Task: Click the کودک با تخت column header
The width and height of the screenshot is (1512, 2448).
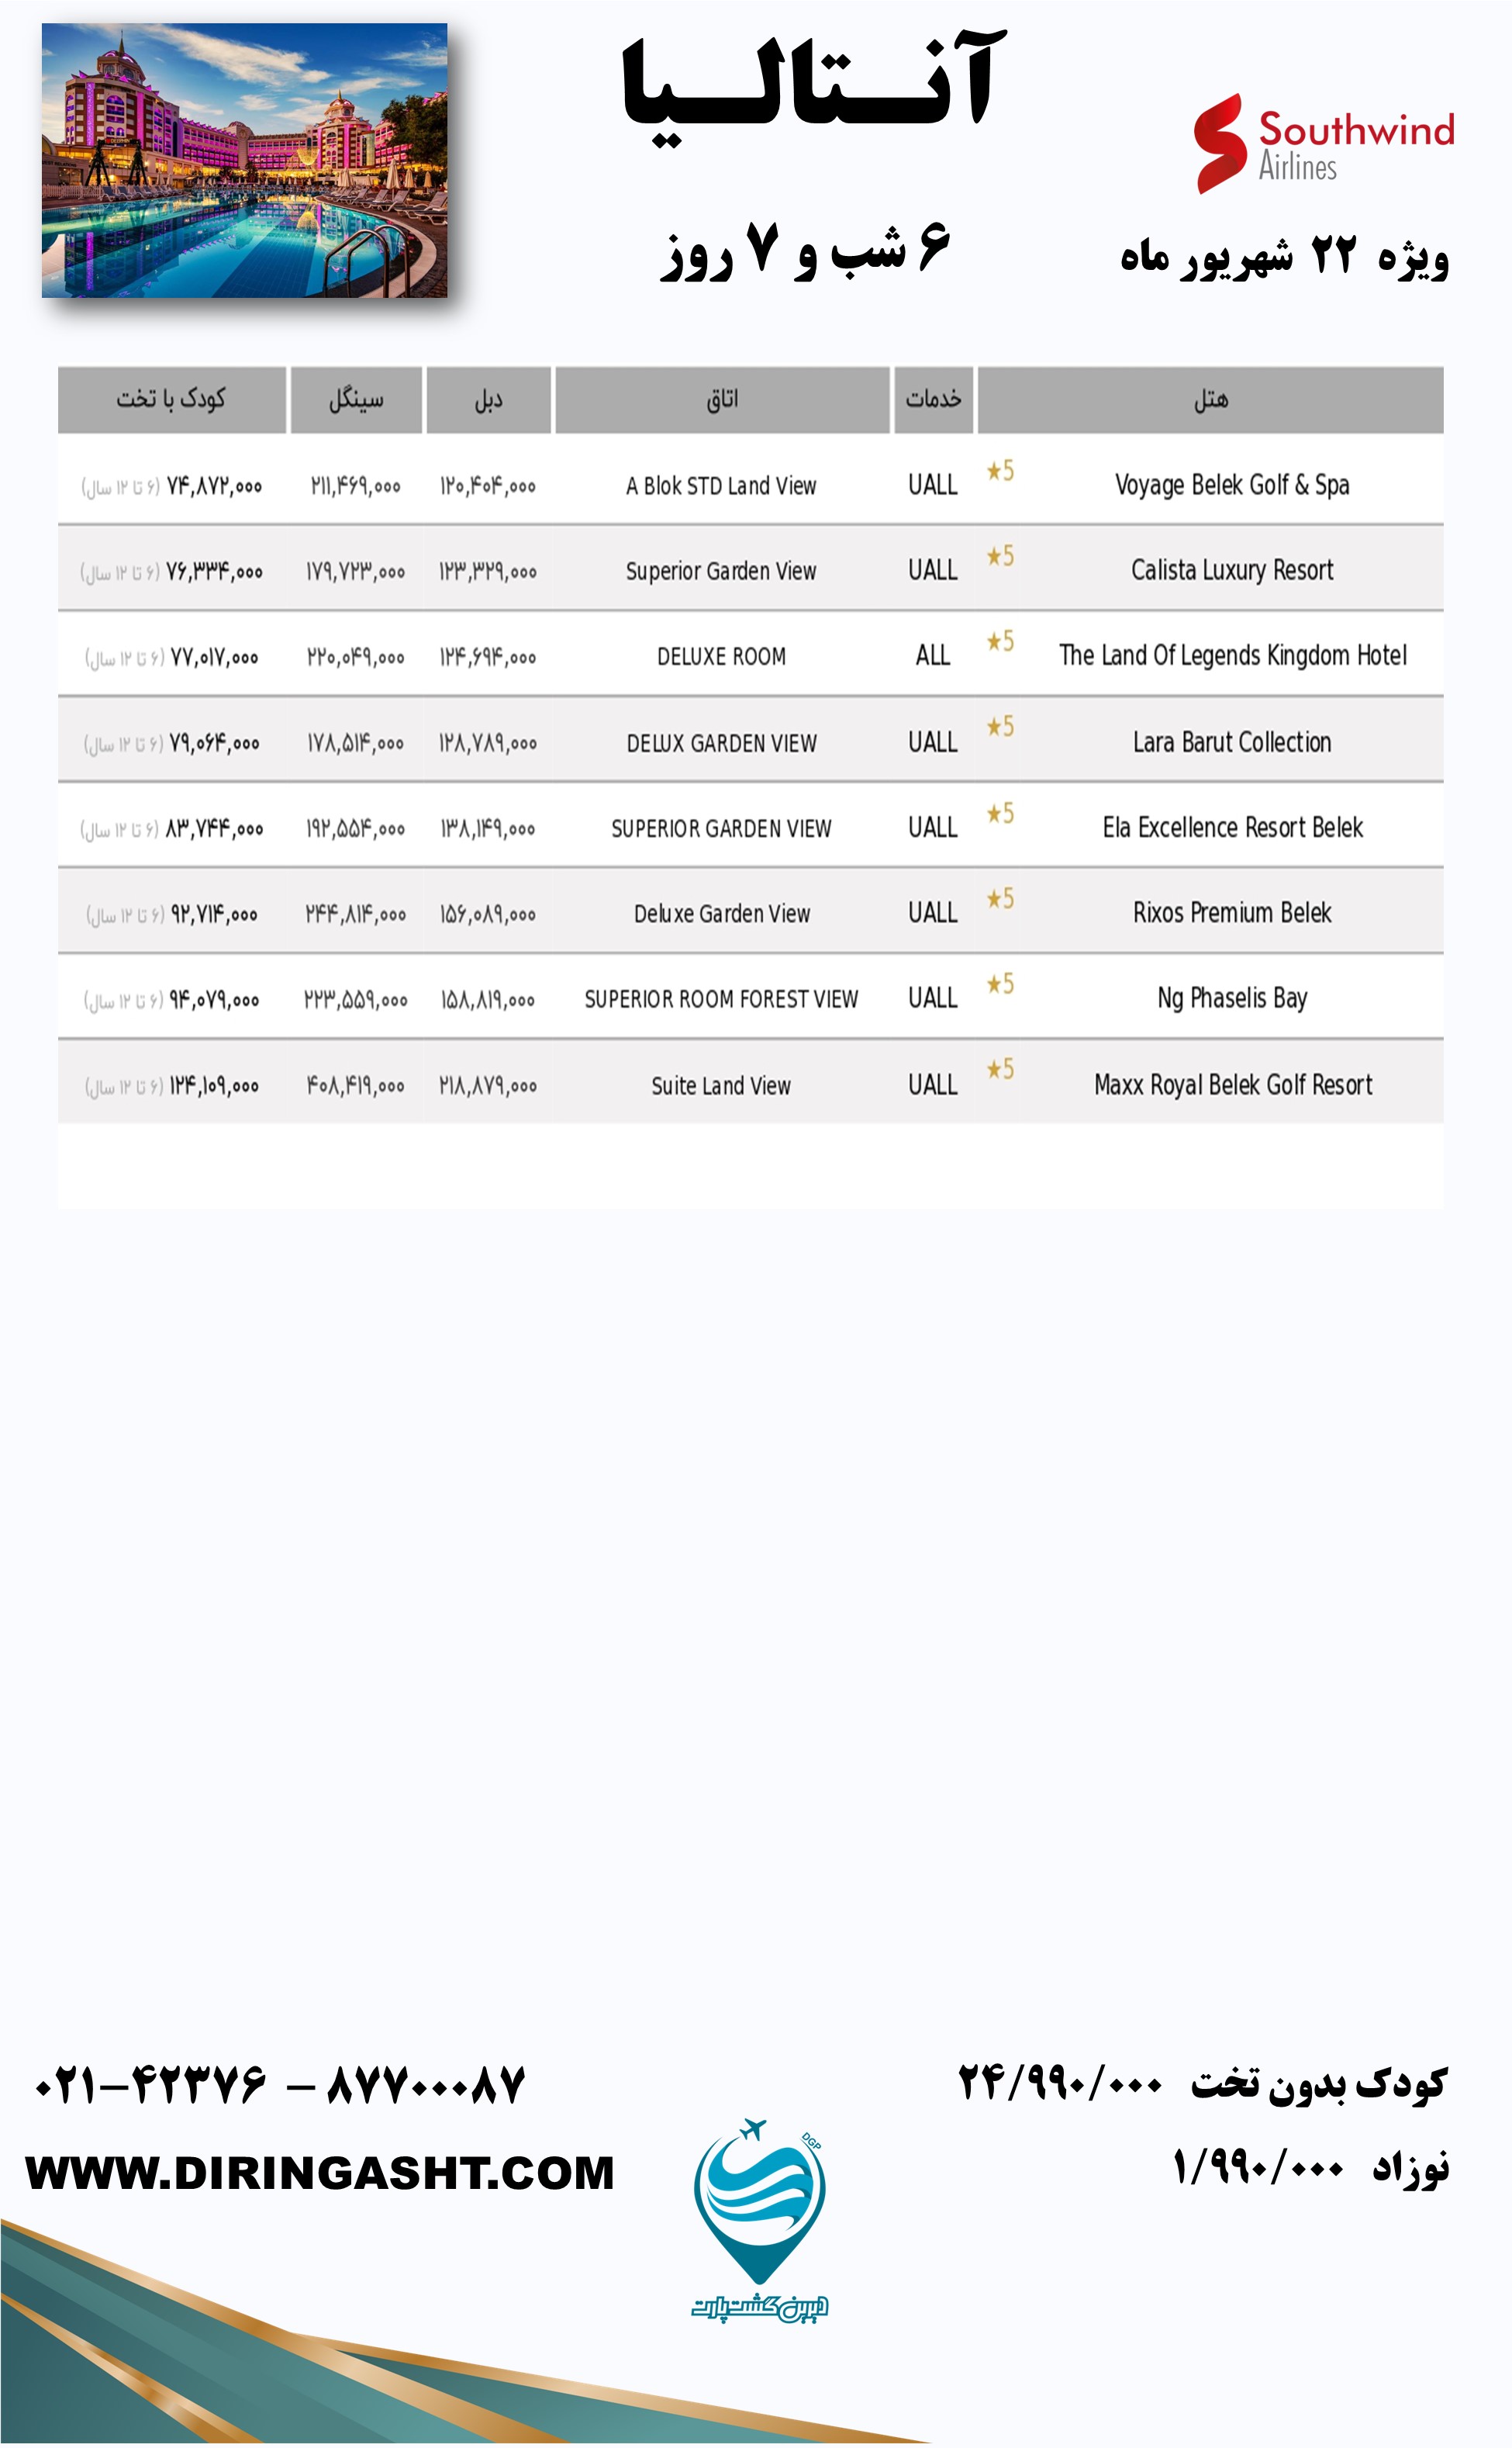Action: [171, 400]
